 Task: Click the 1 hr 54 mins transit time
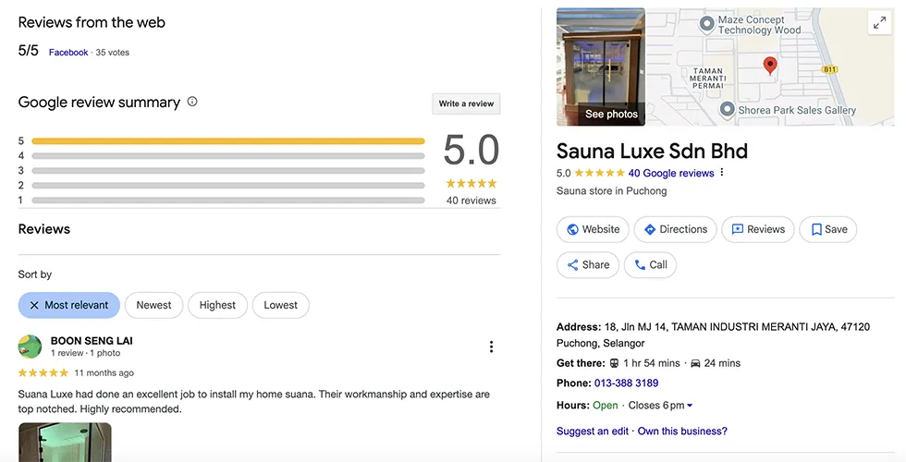651,363
